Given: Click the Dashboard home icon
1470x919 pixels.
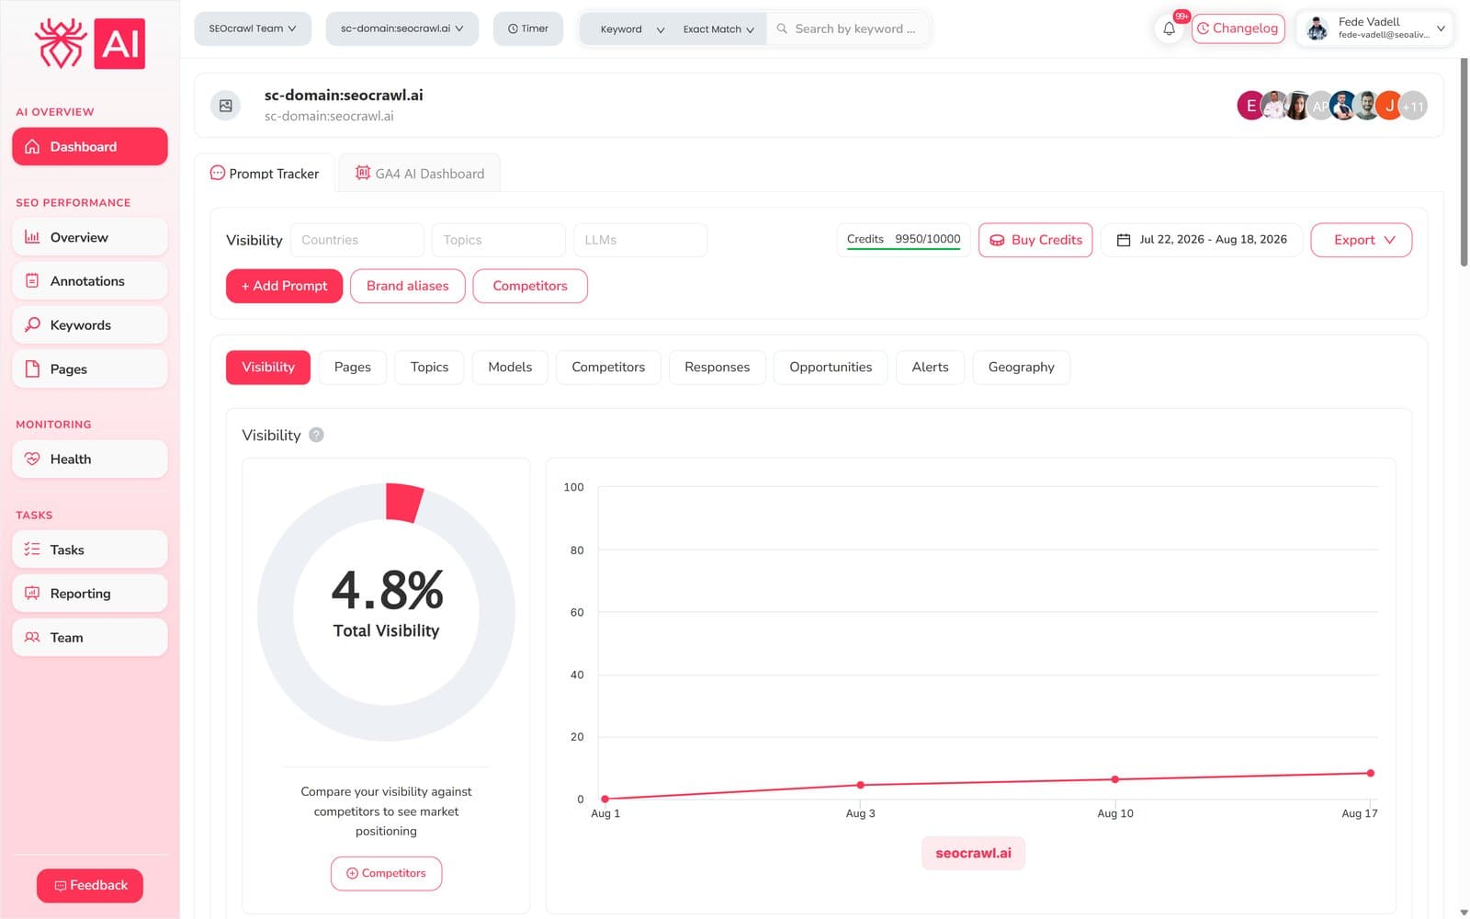Looking at the screenshot, I should click(x=32, y=147).
